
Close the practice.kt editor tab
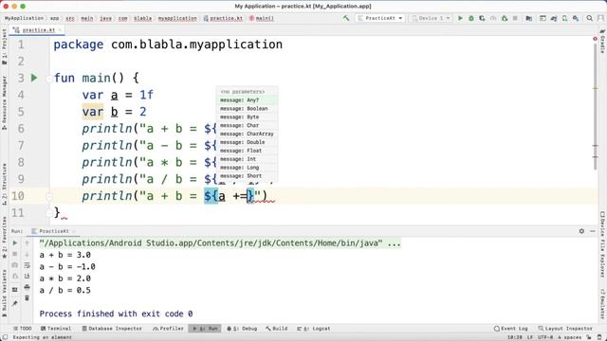click(61, 29)
